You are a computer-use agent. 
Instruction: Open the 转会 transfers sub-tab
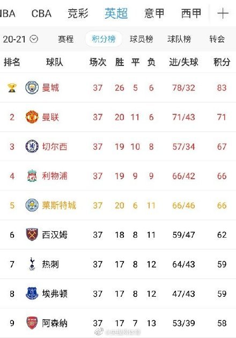(217, 39)
